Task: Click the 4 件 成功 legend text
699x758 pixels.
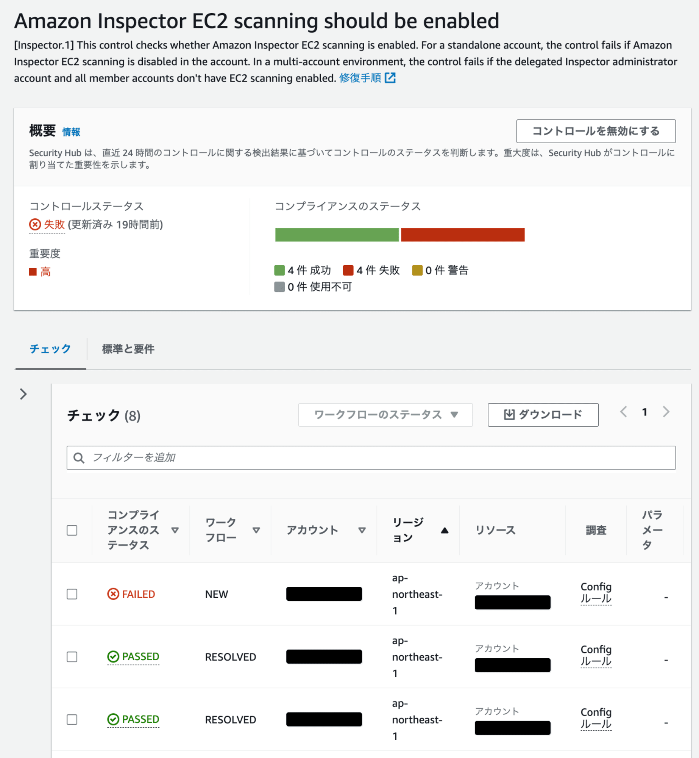Action: pyautogui.click(x=309, y=270)
